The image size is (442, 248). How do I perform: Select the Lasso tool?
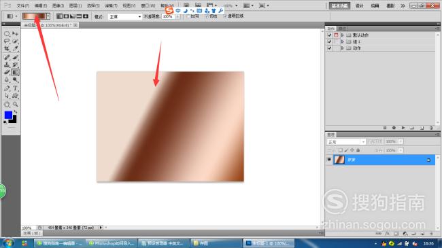(x=7, y=41)
